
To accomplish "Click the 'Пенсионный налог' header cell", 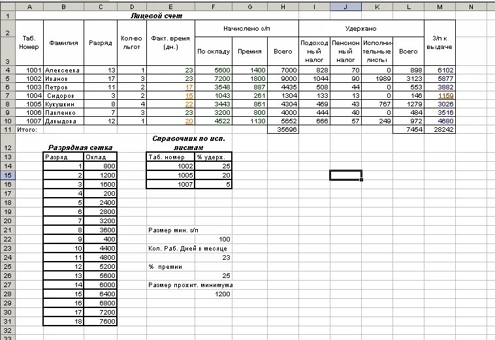I will coord(345,51).
